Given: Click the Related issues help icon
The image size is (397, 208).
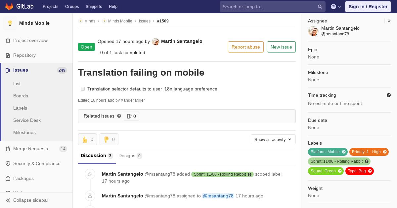Looking at the screenshot, I should tap(119, 116).
